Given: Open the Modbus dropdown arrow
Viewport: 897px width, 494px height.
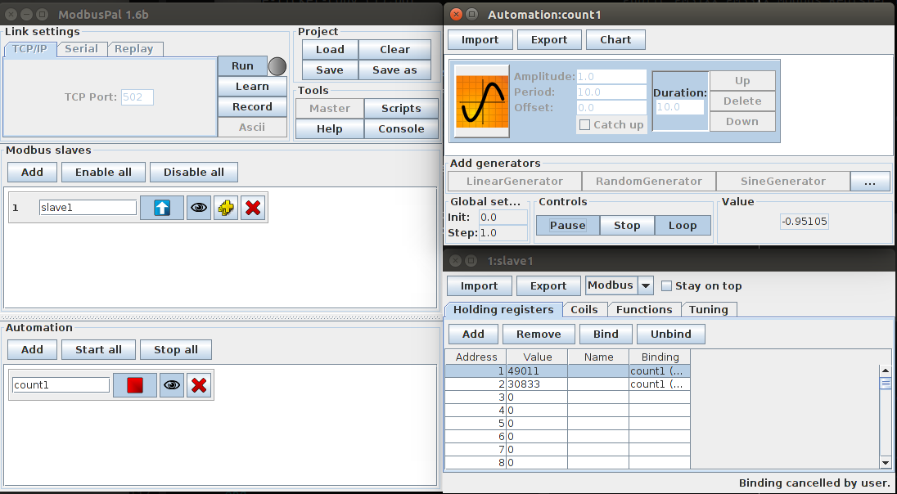Looking at the screenshot, I should pyautogui.click(x=645, y=285).
